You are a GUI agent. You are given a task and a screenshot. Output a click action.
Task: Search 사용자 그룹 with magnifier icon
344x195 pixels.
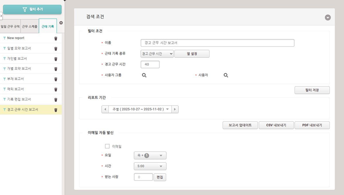point(144,75)
